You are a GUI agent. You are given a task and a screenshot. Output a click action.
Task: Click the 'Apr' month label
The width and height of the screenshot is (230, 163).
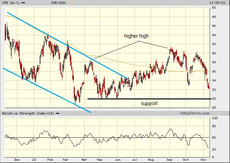(x=84, y=159)
